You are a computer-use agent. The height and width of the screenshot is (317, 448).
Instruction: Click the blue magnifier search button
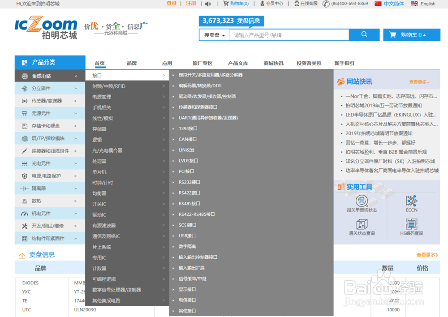pyautogui.click(x=364, y=34)
